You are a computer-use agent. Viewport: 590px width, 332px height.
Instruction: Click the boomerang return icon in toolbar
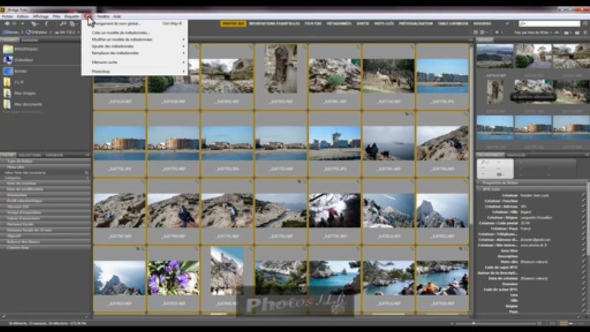pyautogui.click(x=46, y=24)
